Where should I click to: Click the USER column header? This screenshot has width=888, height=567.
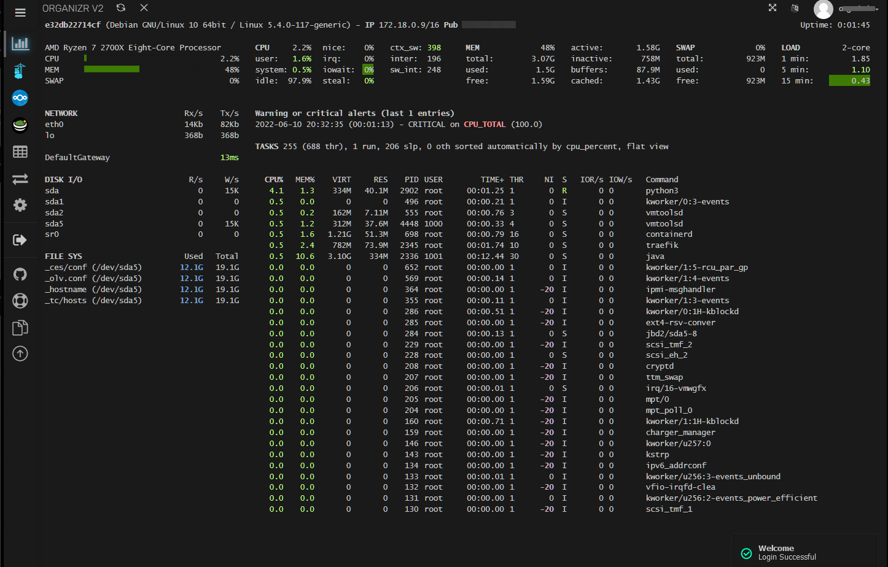coord(434,180)
